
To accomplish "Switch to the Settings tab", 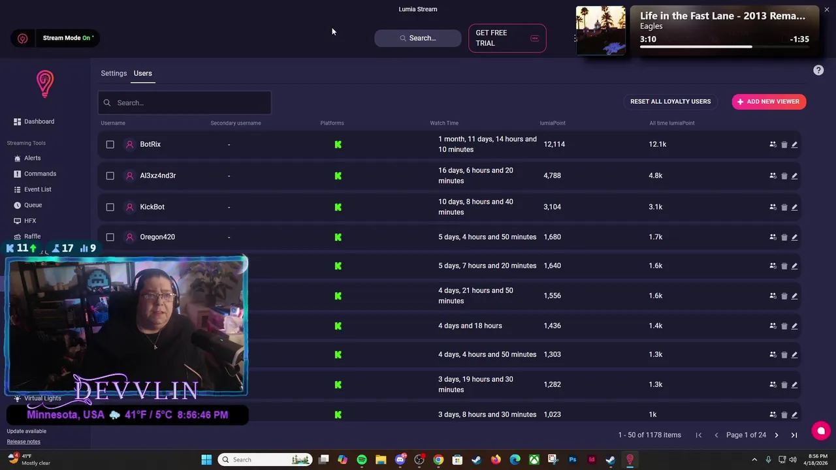I will 114,73.
